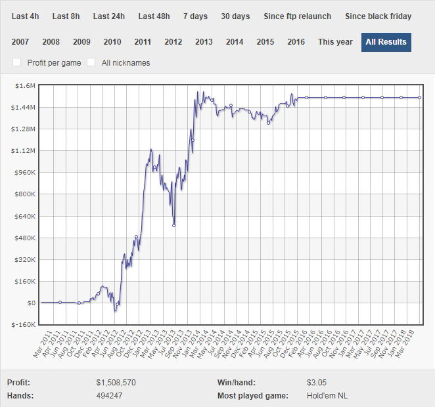Show 2013 results graph

(204, 42)
